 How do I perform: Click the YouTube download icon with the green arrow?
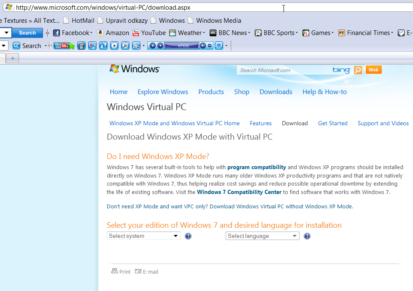tap(64, 46)
